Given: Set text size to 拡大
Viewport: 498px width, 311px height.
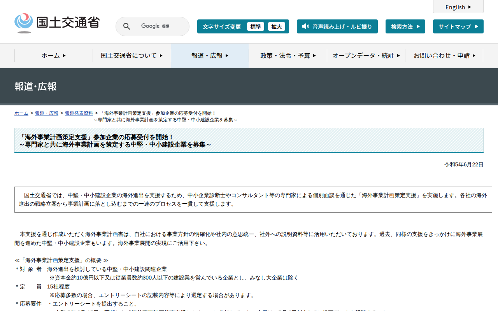Looking at the screenshot, I should pos(277,26).
